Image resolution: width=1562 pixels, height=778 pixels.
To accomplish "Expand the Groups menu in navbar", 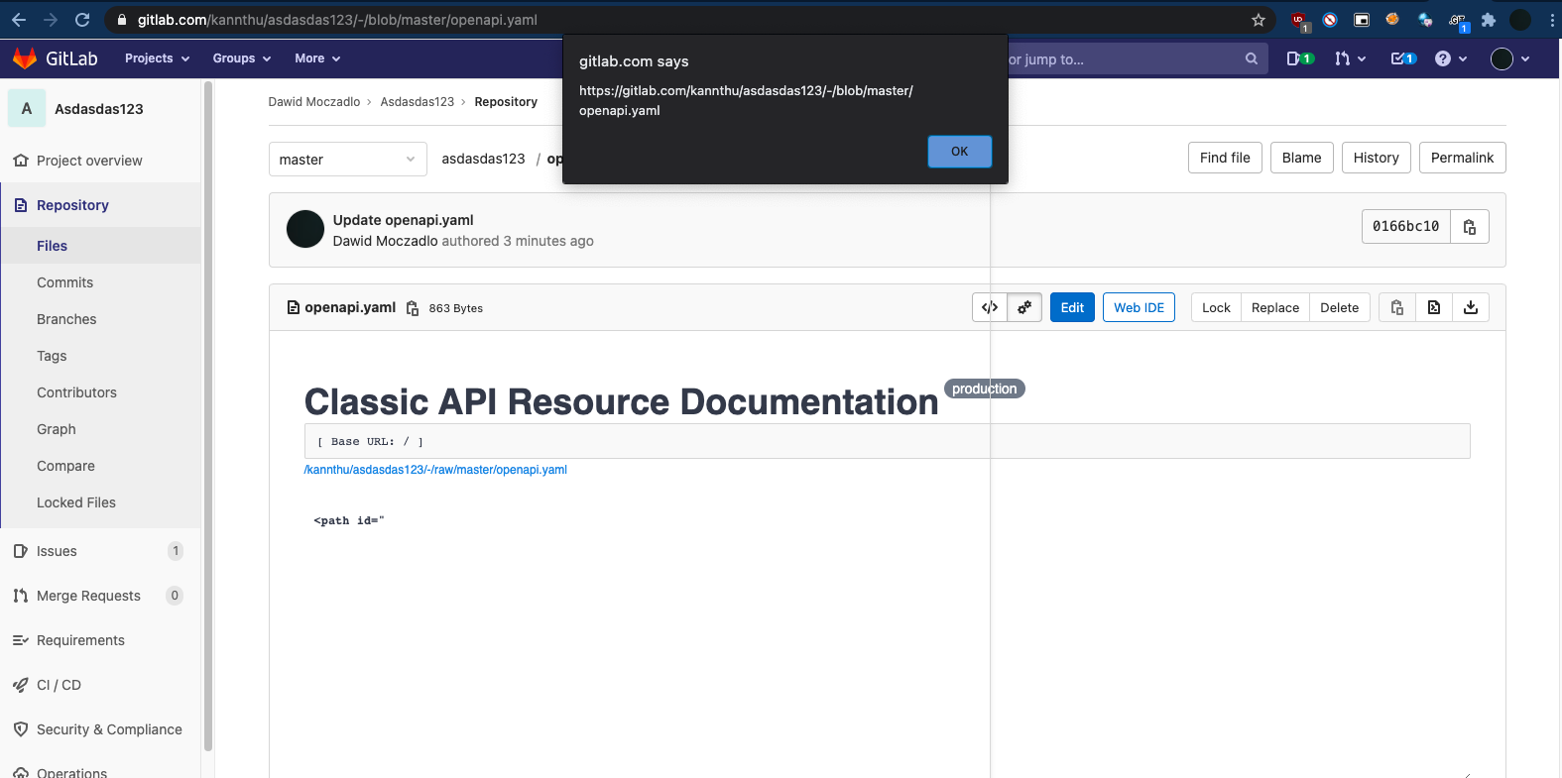I will [x=241, y=58].
